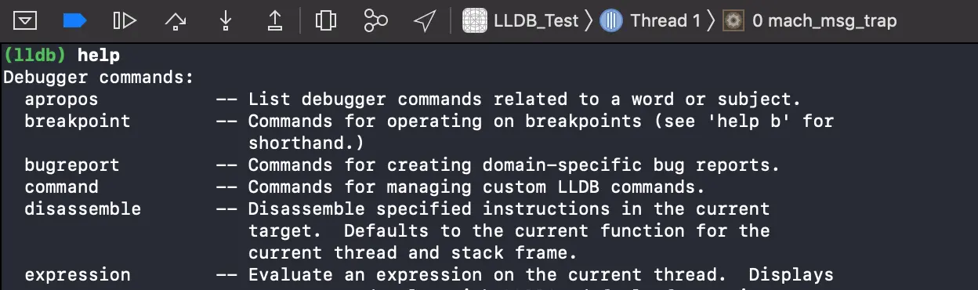Open the 0 mach_msg_trap frame menu

(824, 21)
